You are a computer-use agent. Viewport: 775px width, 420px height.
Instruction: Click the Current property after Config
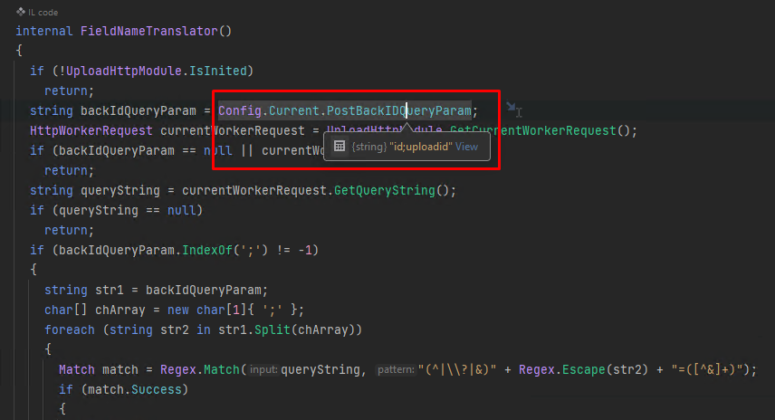[294, 110]
